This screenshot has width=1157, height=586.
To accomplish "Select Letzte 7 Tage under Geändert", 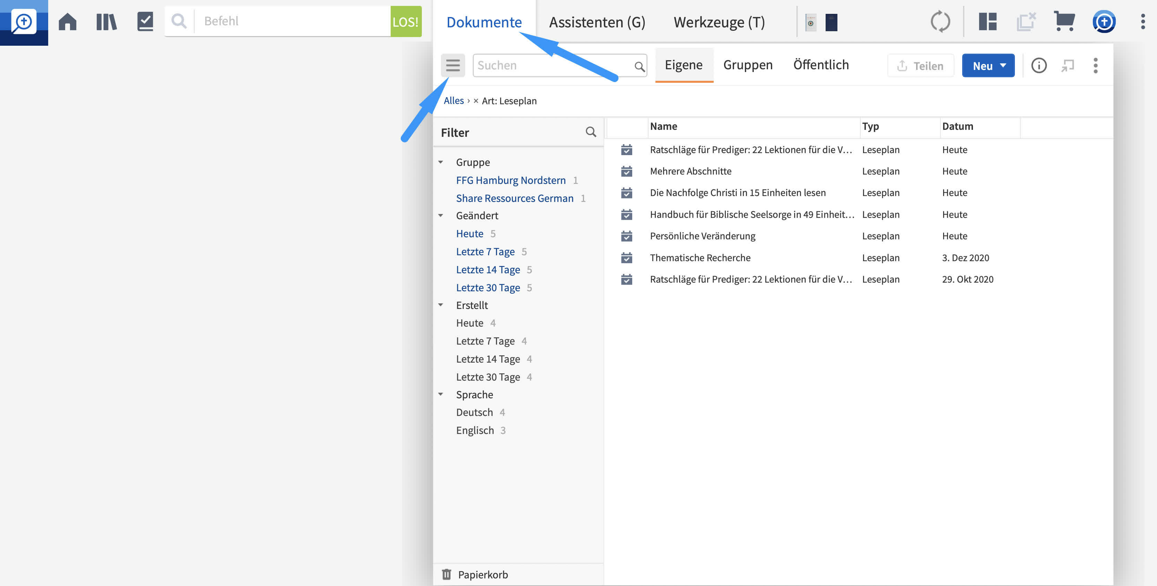I will (485, 252).
